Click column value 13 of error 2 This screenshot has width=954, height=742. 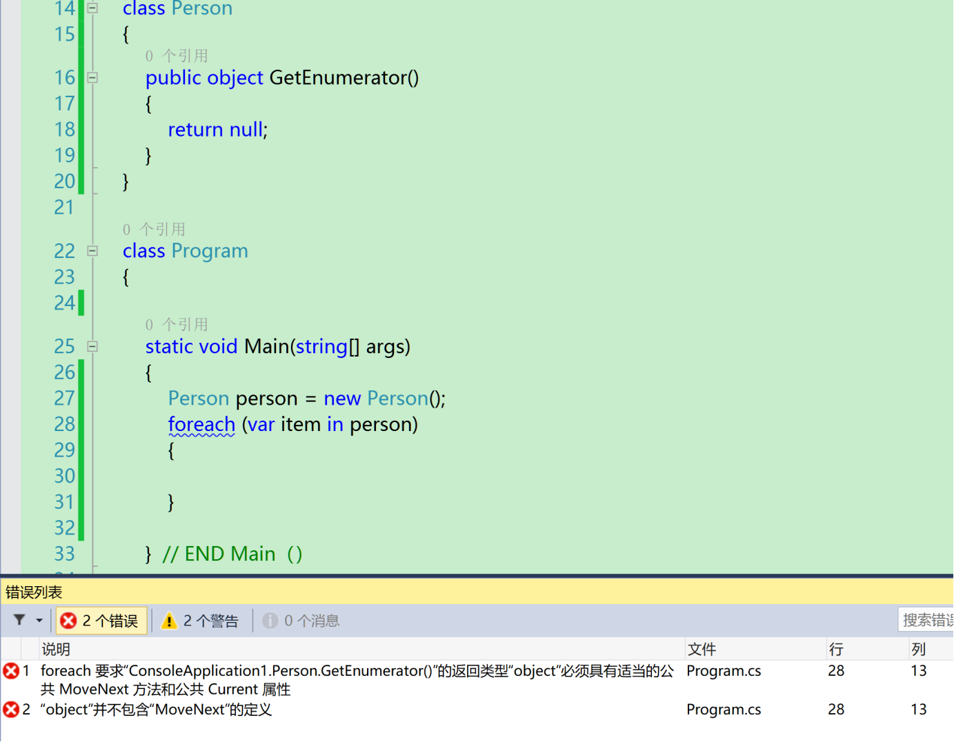pos(918,710)
